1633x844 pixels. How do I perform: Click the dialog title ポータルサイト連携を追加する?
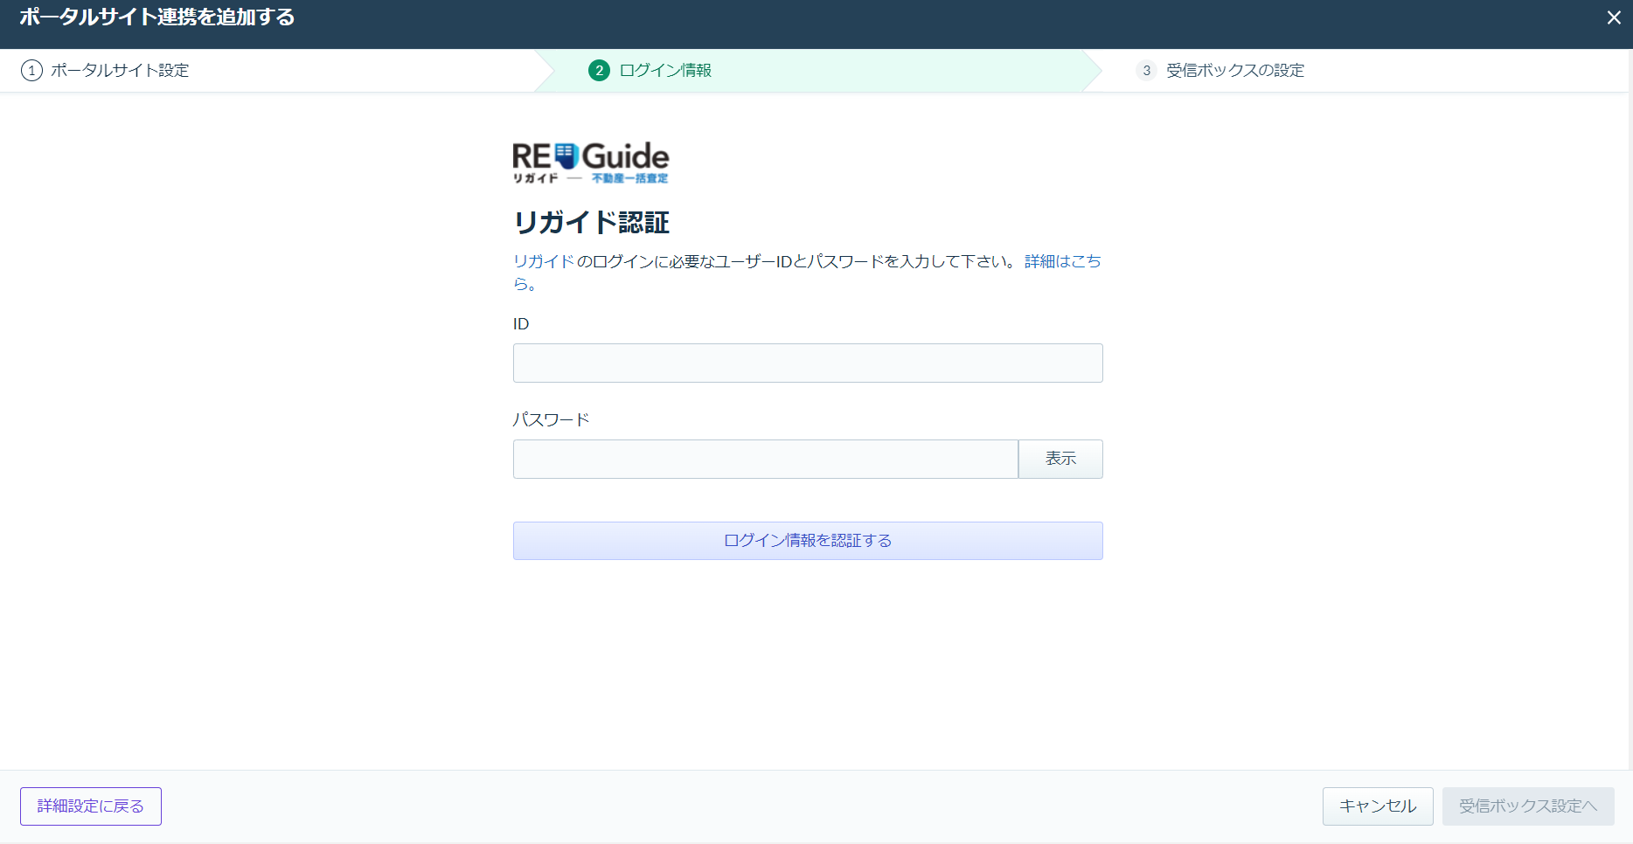[157, 17]
